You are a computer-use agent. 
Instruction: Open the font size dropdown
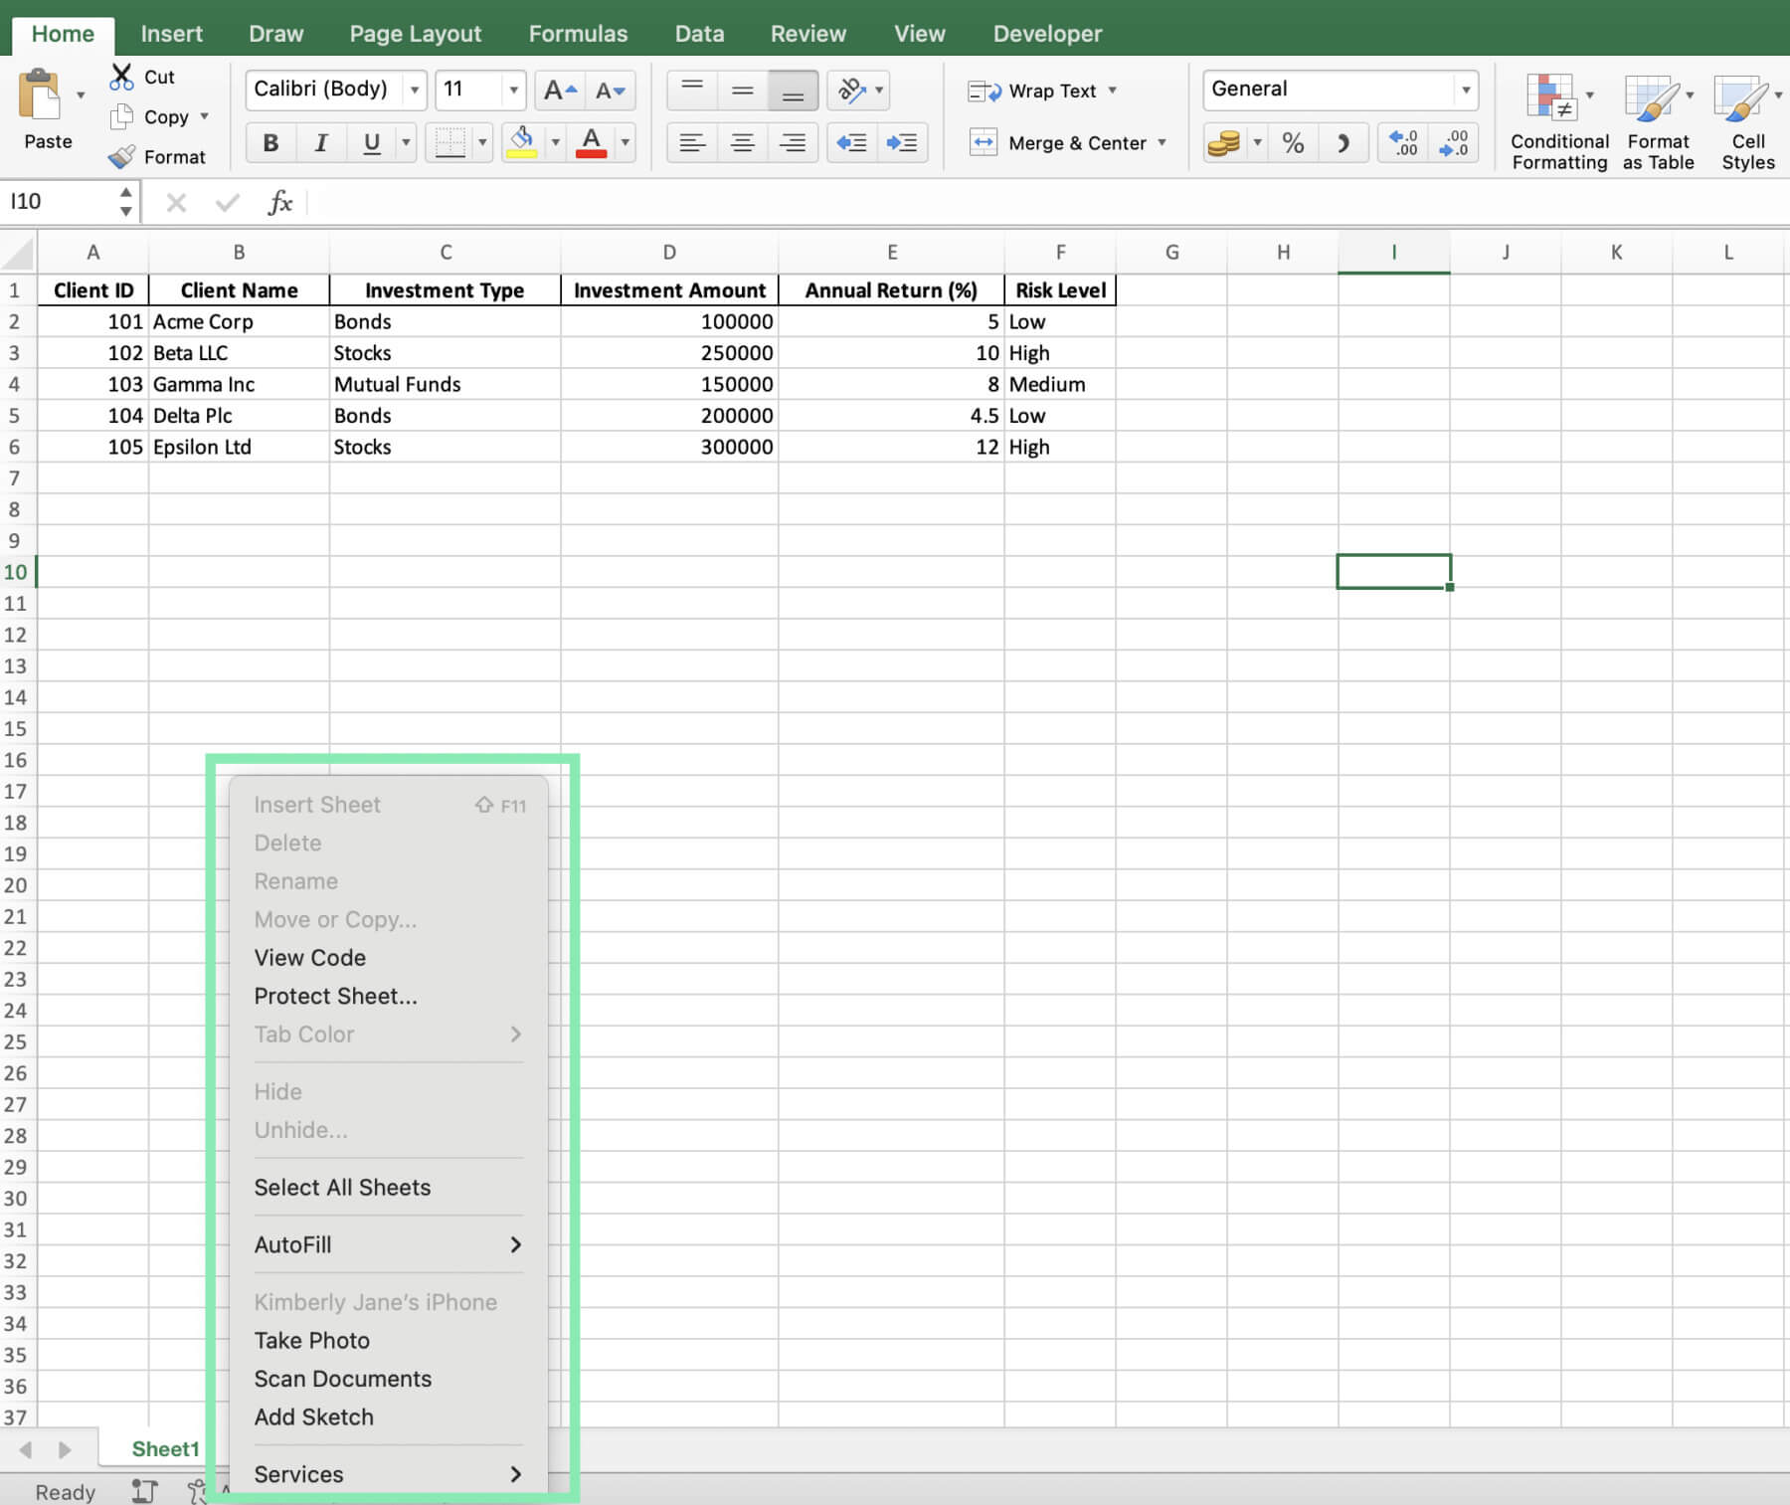point(513,90)
